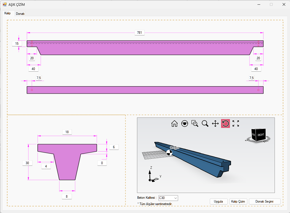Select the Kalıp tab
The width and height of the screenshot is (290, 213).
[x=7, y=13]
